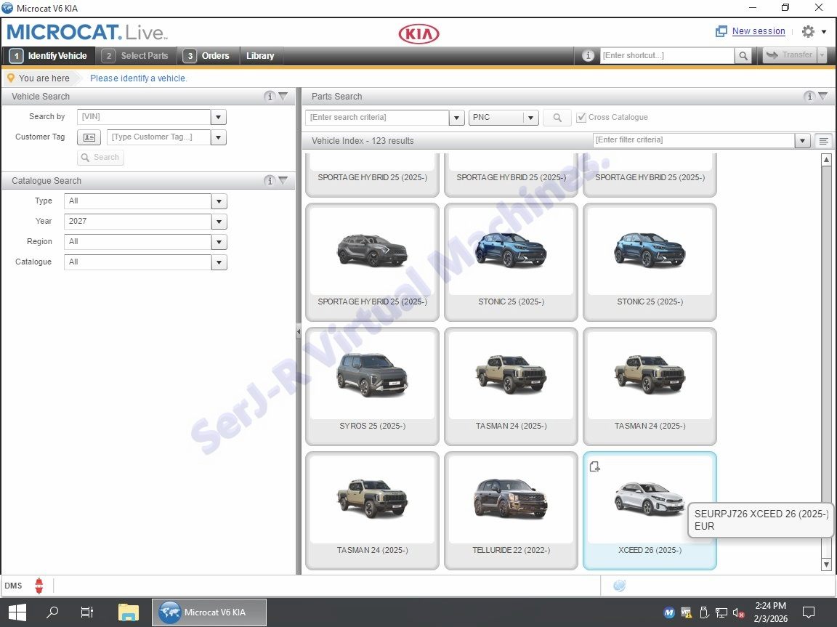Collapse the Parts Search panel
This screenshot has height=627, width=837.
(x=822, y=97)
